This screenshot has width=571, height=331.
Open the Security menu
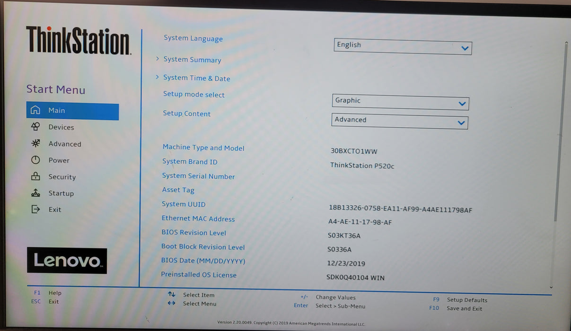pos(62,177)
